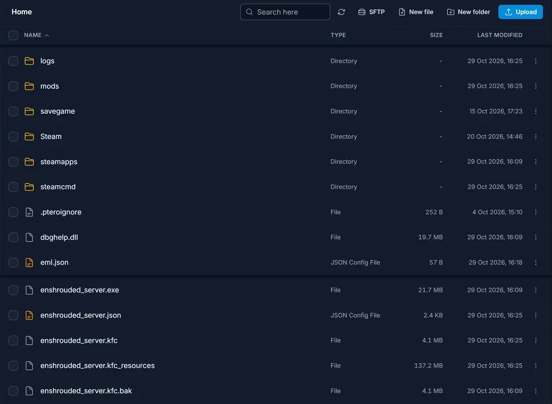Open options menu for dbghelp.dll

click(536, 237)
